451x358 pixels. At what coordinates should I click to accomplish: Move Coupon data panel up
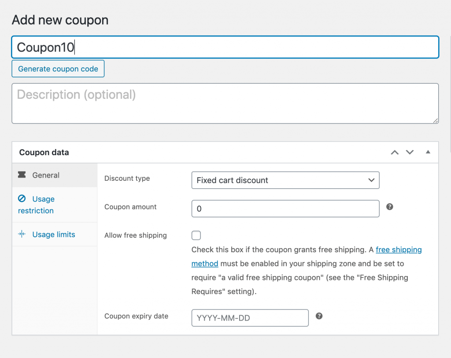[395, 152]
